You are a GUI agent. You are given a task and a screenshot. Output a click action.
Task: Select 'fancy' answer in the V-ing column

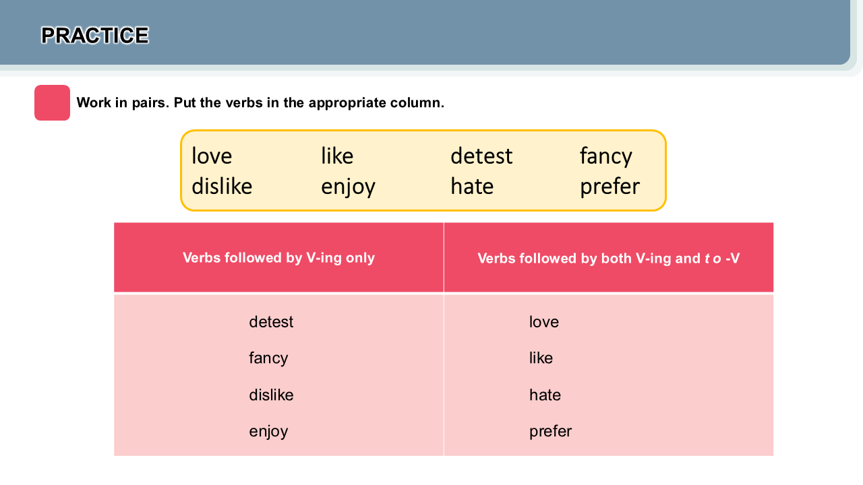(268, 358)
